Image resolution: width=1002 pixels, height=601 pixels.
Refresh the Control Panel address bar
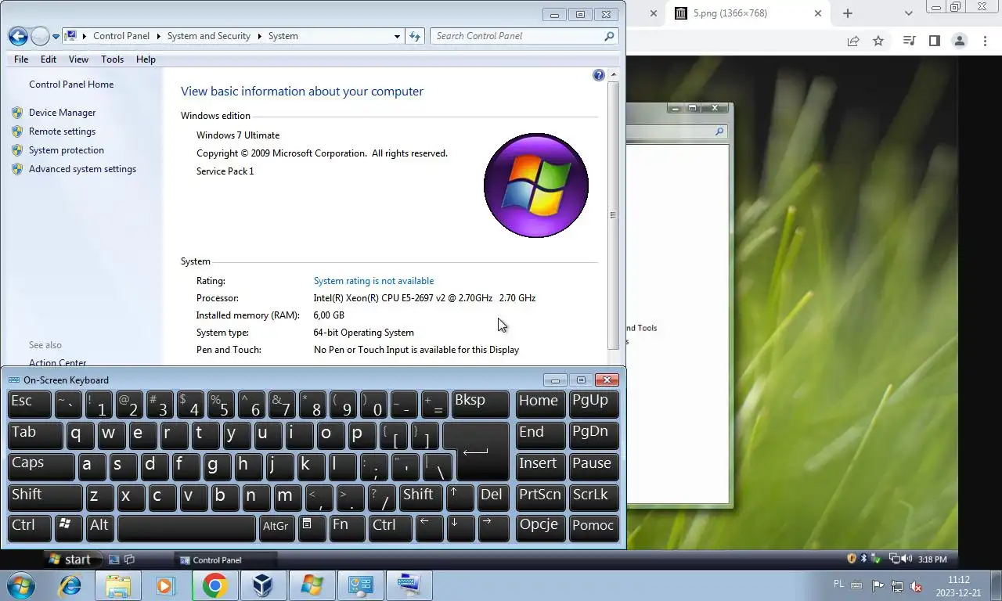(416, 36)
